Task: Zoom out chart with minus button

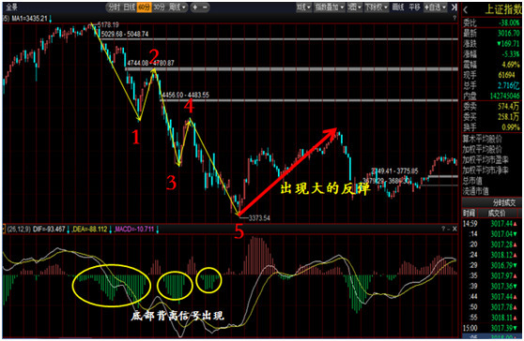Action: [x=205, y=7]
